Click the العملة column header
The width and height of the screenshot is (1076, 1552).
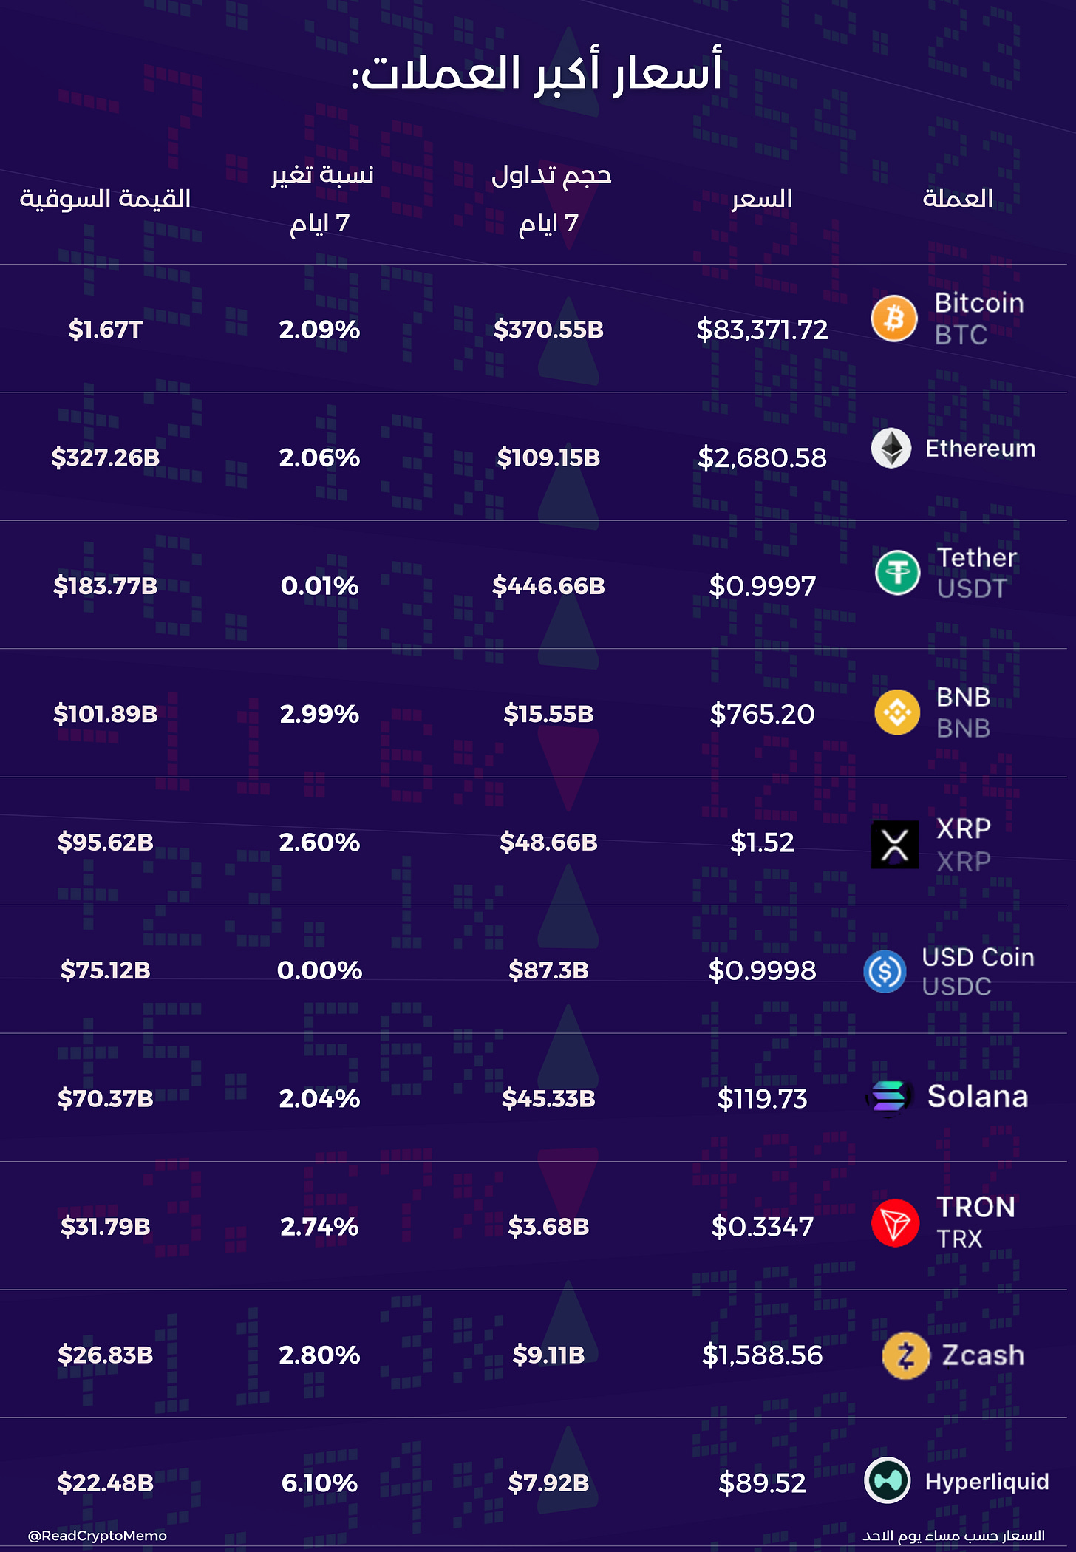pos(958,198)
